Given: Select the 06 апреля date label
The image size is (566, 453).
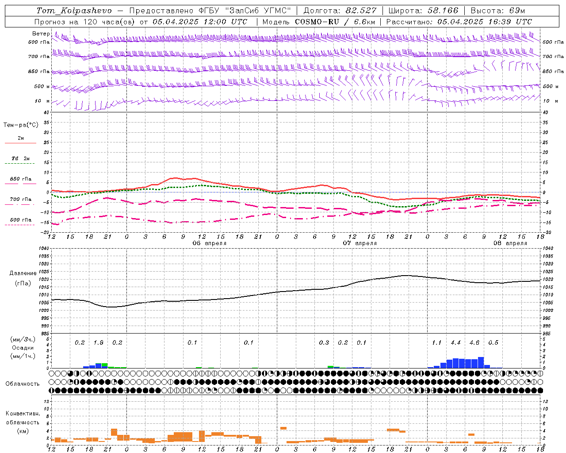Looking at the screenshot, I should pyautogui.click(x=210, y=243).
